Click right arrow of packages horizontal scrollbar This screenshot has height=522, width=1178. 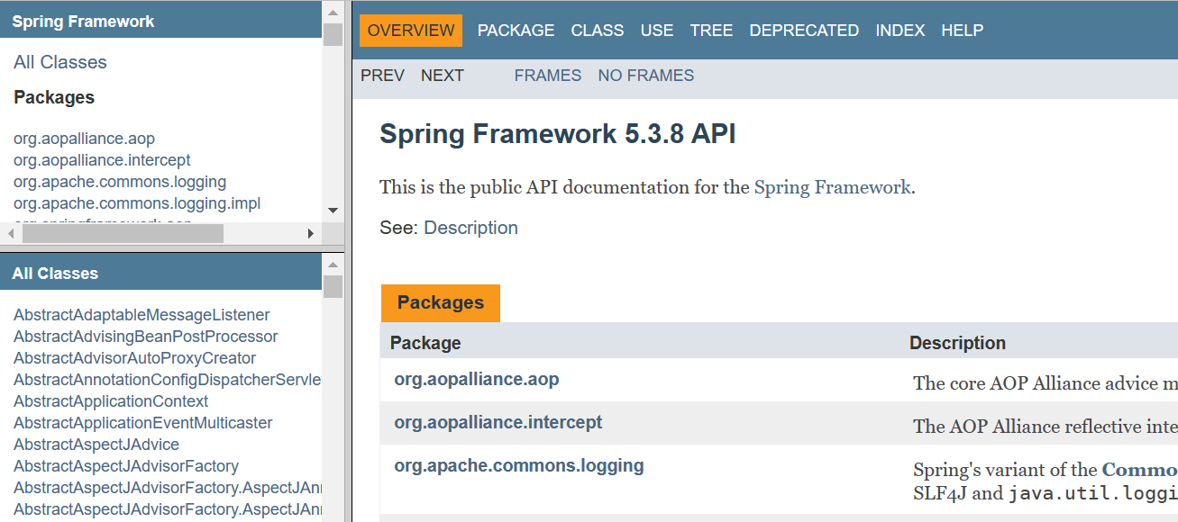click(x=311, y=233)
